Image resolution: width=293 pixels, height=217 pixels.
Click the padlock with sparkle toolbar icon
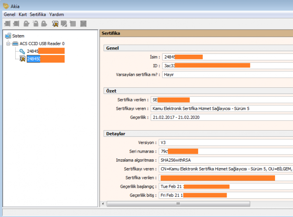pyautogui.click(x=36, y=24)
